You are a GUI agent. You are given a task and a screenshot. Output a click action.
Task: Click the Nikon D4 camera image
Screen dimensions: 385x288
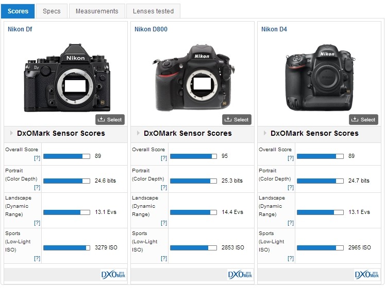click(321, 77)
